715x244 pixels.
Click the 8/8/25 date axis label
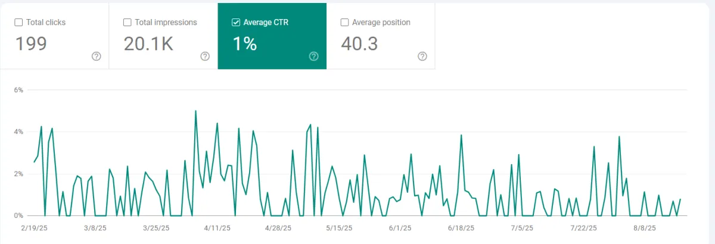click(x=644, y=228)
